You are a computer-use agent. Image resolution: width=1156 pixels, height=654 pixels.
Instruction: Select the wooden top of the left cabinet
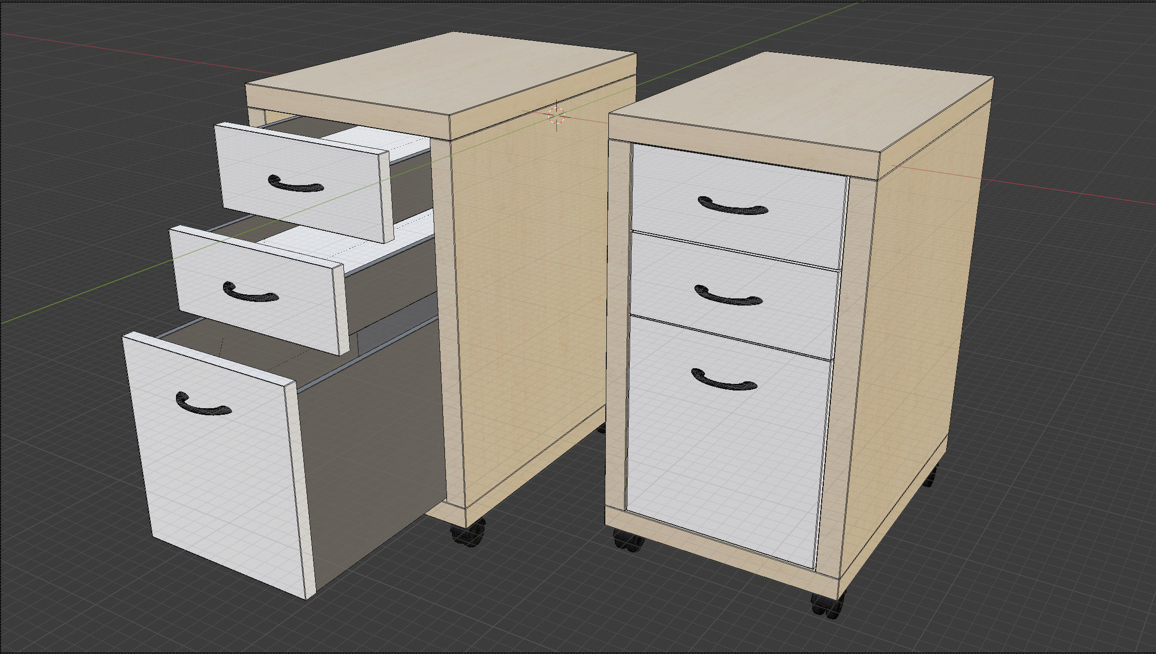tap(441, 75)
